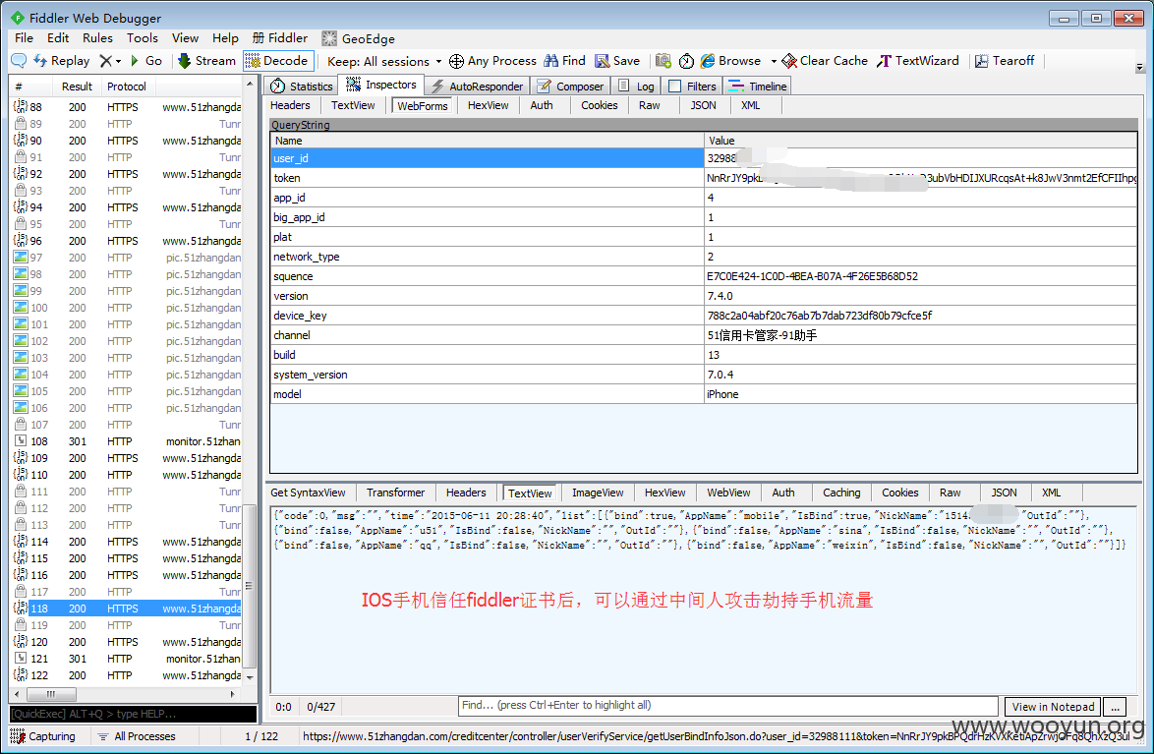Open the Tools menu
Viewport: 1154px width, 754px height.
pyautogui.click(x=143, y=38)
